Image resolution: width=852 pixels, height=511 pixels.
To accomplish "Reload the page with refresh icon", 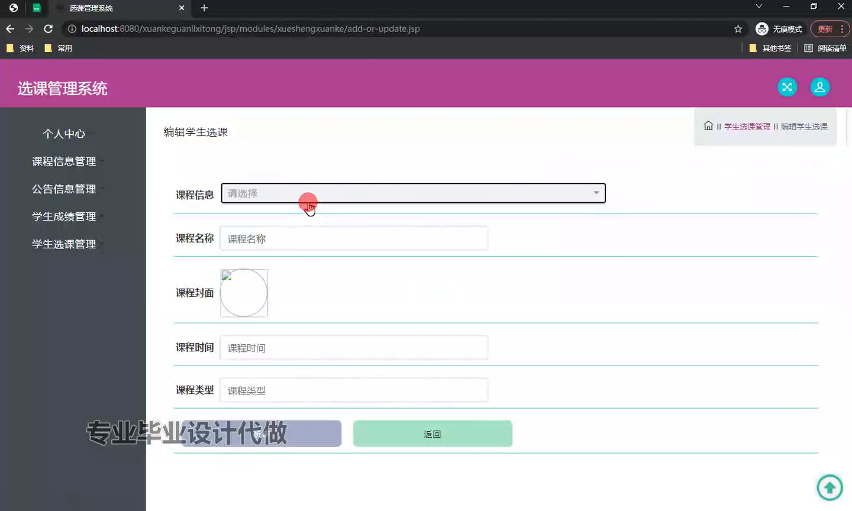I will pyautogui.click(x=49, y=28).
